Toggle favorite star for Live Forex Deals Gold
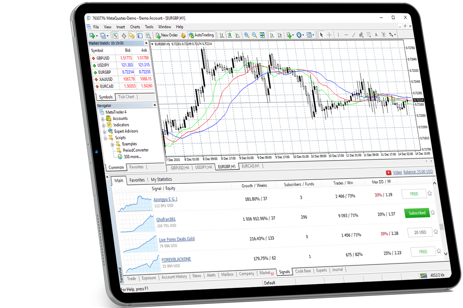 pyautogui.click(x=436, y=232)
